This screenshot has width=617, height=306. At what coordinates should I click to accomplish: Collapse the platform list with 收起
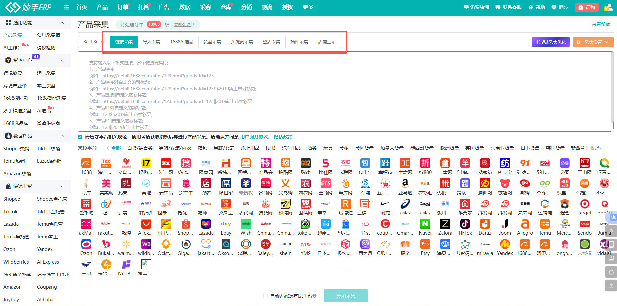coord(596,148)
